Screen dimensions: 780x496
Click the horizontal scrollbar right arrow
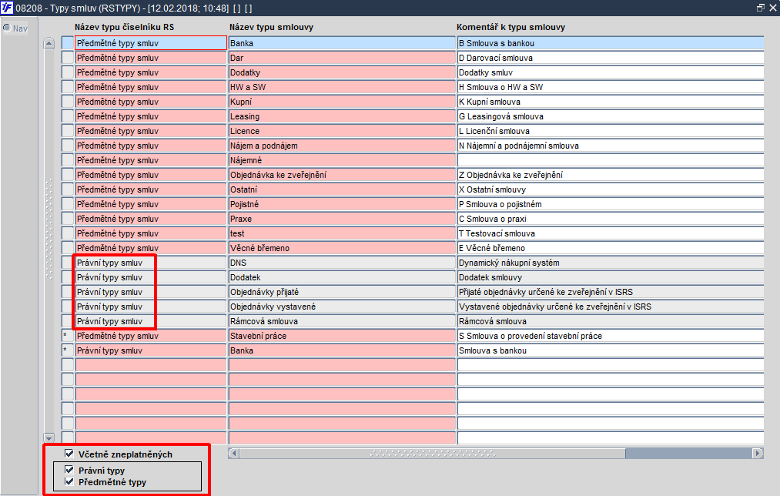coord(757,453)
